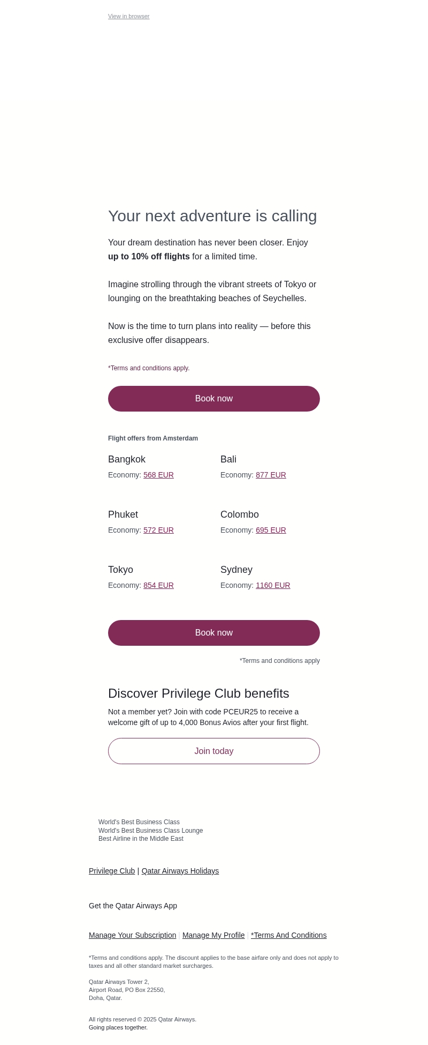Viewport: 428px width, 1045px height.
Task: Open Manage Your Subscription
Action: [x=132, y=936]
